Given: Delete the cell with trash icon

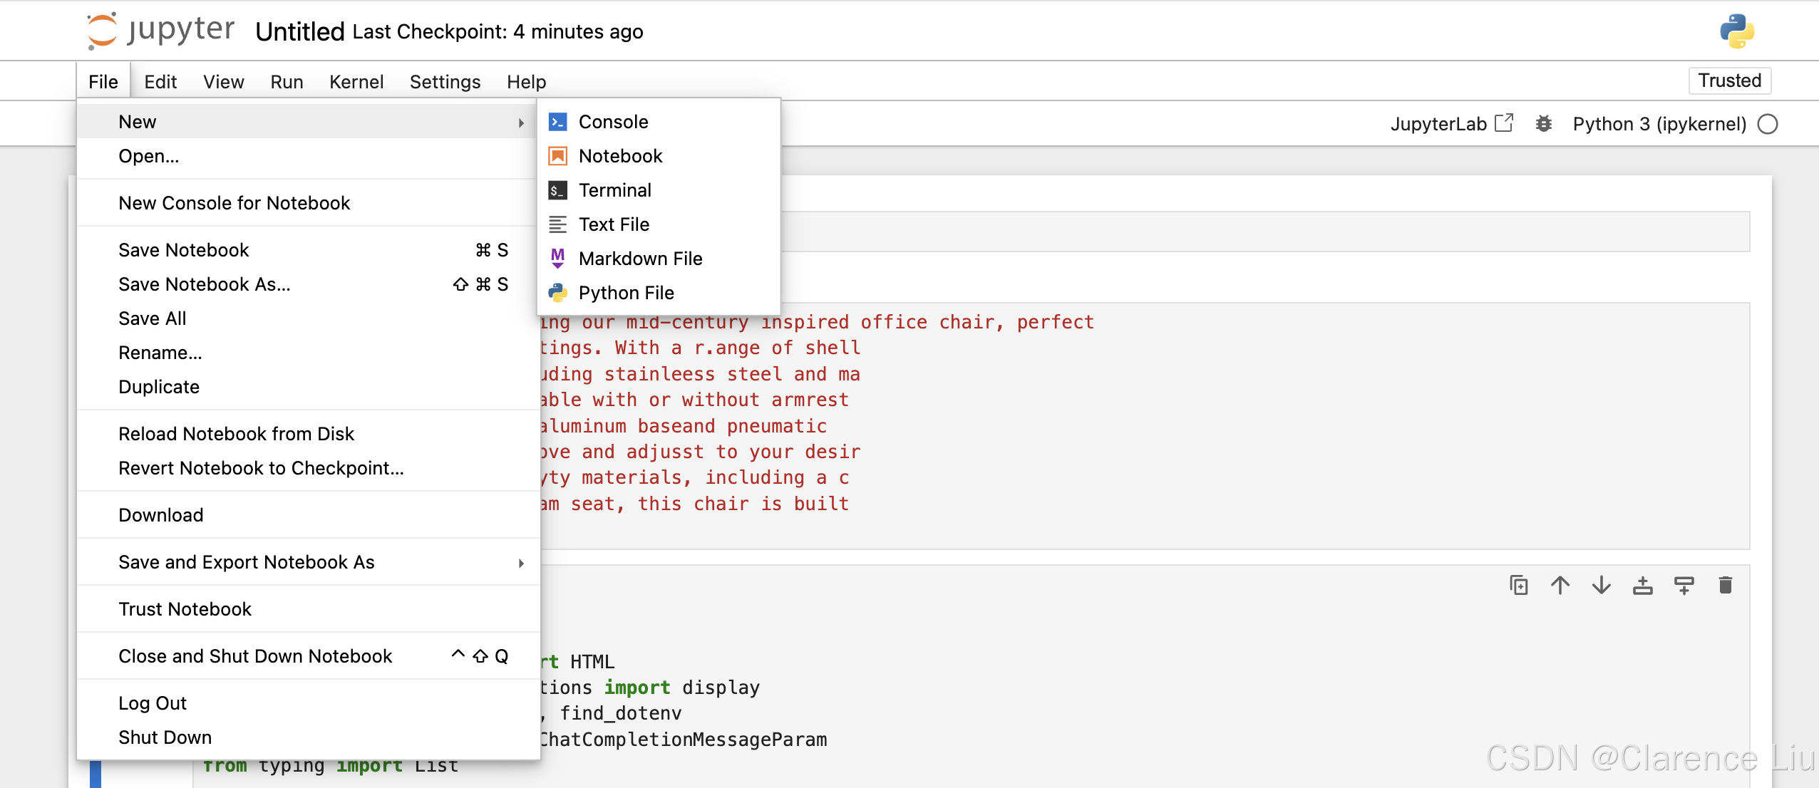Looking at the screenshot, I should [1725, 586].
